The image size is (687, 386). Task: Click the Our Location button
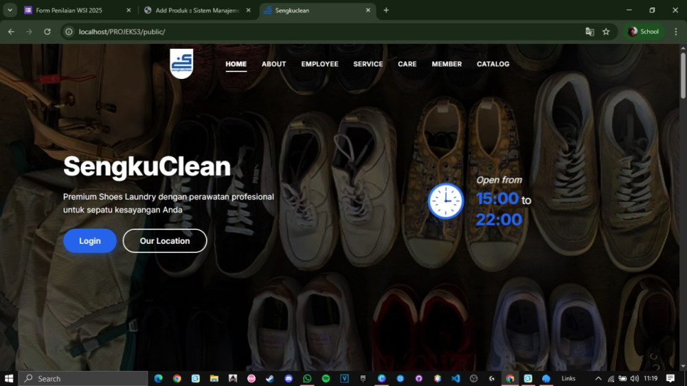tap(165, 241)
